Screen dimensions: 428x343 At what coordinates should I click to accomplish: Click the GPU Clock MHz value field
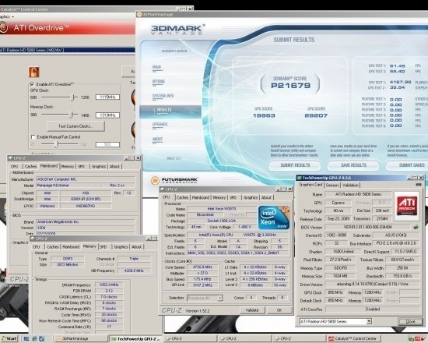(107, 97)
